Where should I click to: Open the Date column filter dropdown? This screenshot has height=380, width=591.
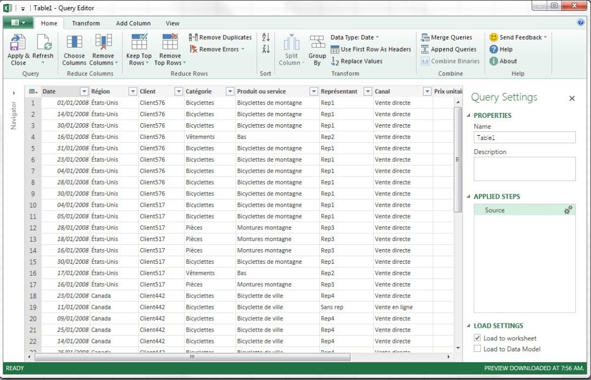click(x=85, y=91)
